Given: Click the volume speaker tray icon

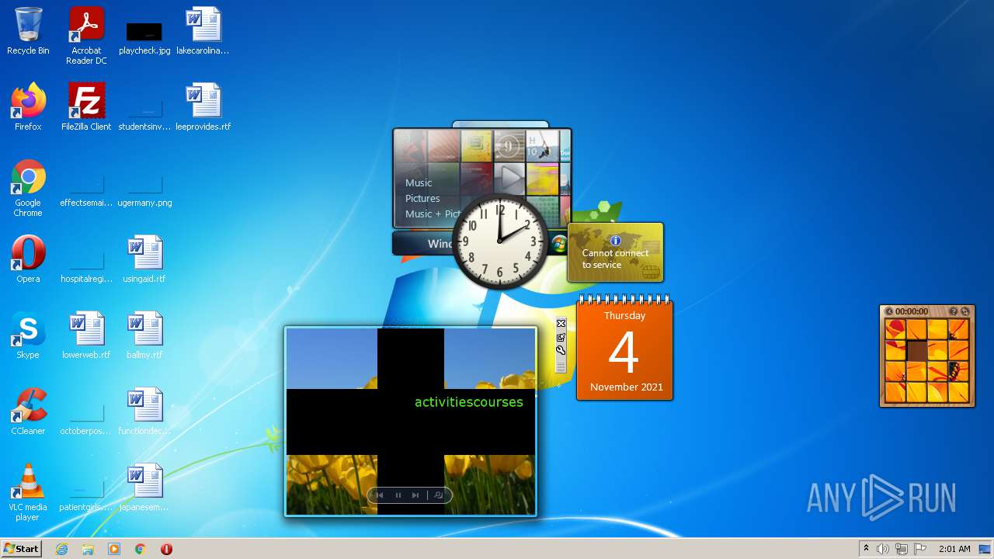Looking at the screenshot, I should 883,549.
